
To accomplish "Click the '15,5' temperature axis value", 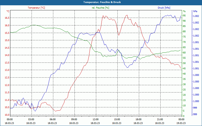I will (x=7, y=33).
